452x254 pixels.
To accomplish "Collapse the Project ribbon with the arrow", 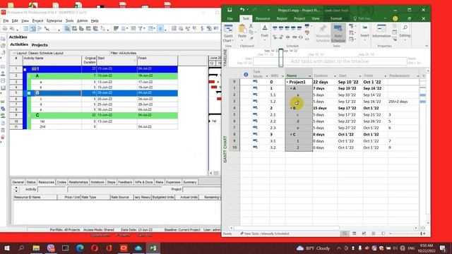I will [427, 46].
